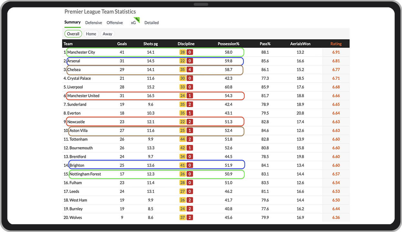The width and height of the screenshot is (402, 232).
Task: Switch to Home stats filter
Action: pyautogui.click(x=91, y=34)
